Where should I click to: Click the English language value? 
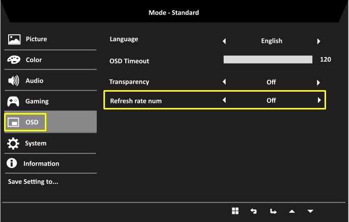click(x=272, y=41)
